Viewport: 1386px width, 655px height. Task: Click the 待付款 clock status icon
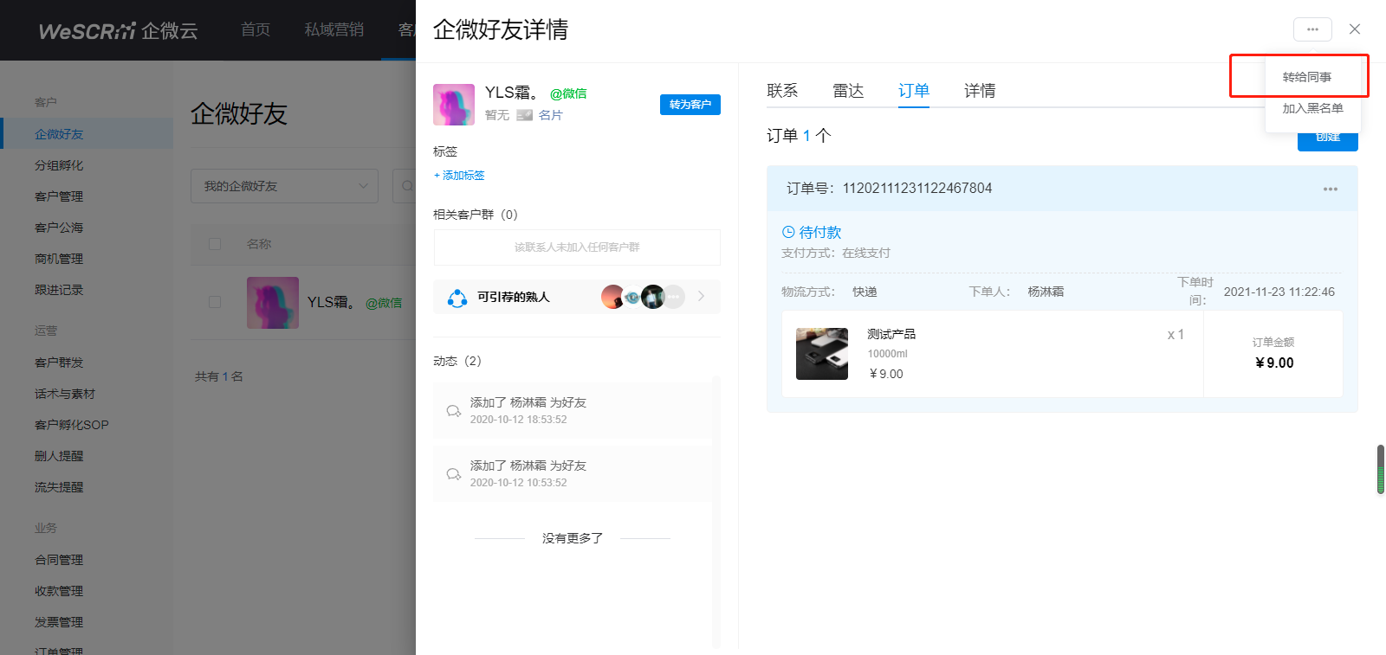tap(788, 232)
